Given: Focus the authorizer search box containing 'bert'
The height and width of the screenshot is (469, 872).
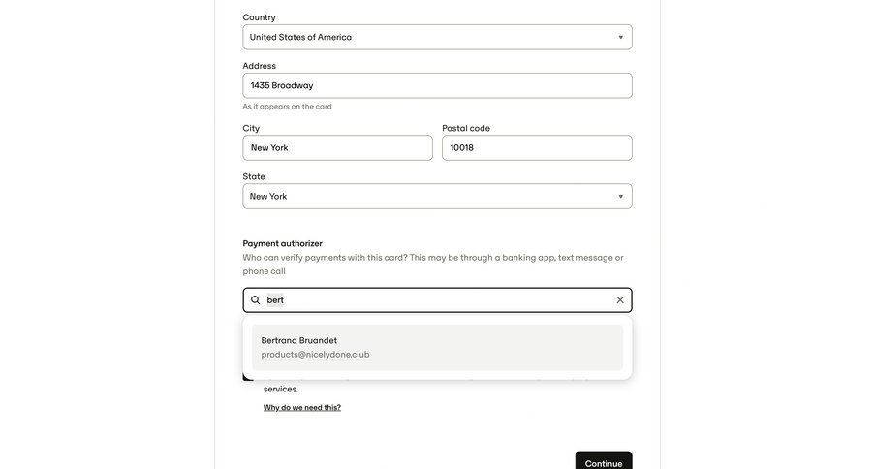Looking at the screenshot, I should [436, 300].
